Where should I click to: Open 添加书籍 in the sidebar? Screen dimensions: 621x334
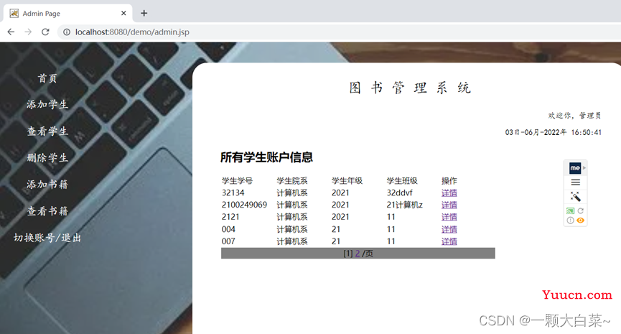pyautogui.click(x=47, y=184)
